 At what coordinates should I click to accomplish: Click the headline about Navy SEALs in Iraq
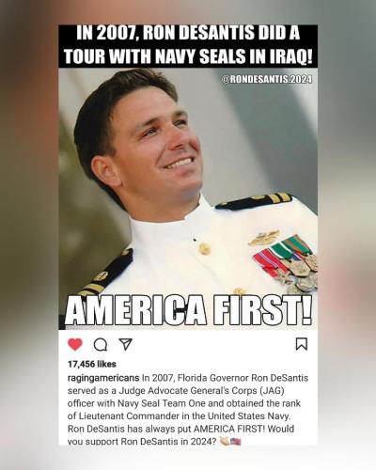click(188, 45)
